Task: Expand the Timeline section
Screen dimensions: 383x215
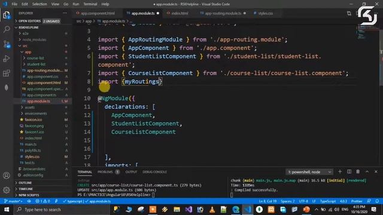Action: pyautogui.click(x=42, y=189)
